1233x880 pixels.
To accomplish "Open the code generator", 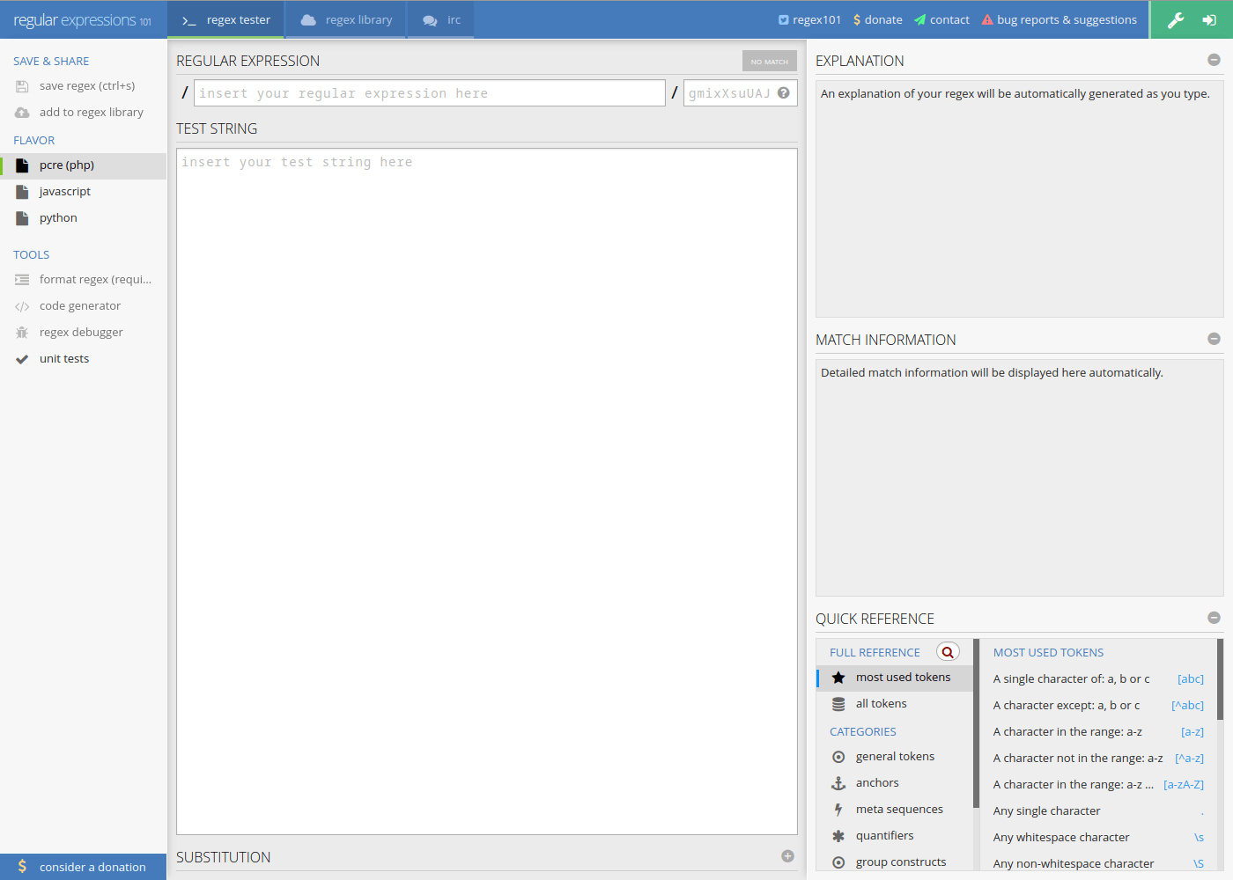I will pyautogui.click(x=80, y=305).
